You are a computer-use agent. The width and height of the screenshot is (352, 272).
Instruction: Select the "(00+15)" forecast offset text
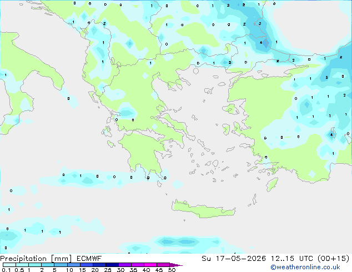point(333,259)
